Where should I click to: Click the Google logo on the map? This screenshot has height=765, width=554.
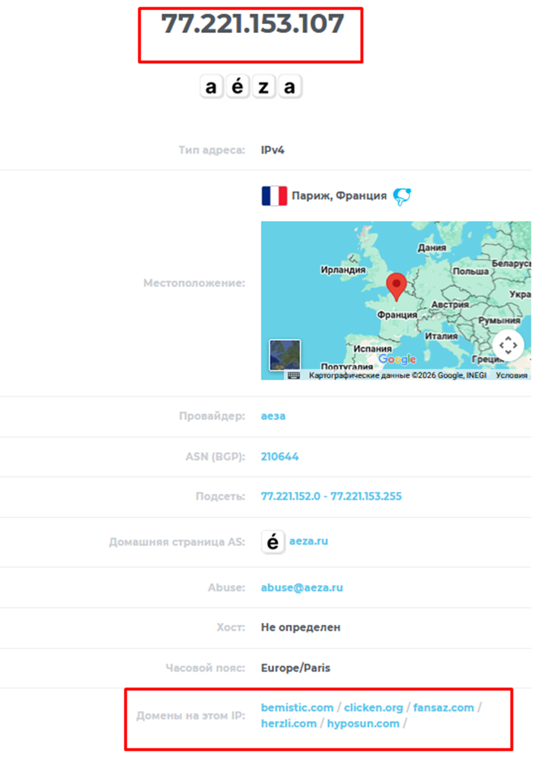click(397, 359)
